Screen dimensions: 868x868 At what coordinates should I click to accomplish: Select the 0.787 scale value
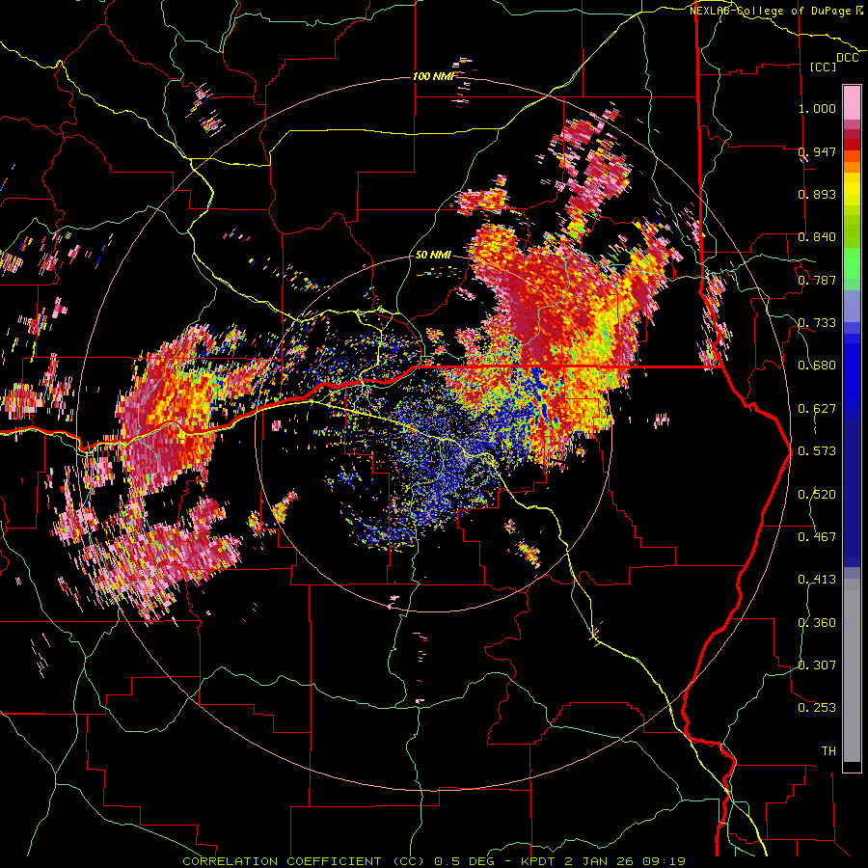click(x=817, y=280)
